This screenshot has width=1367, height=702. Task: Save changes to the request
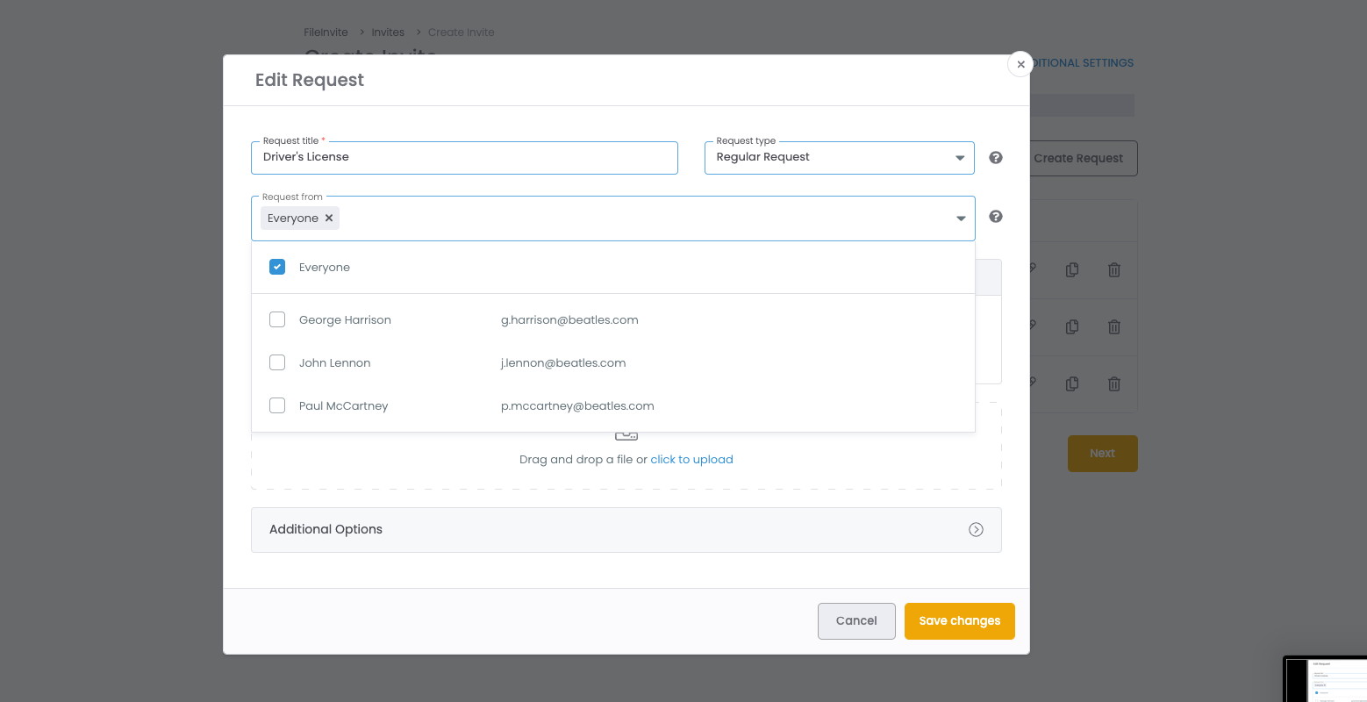pyautogui.click(x=959, y=620)
